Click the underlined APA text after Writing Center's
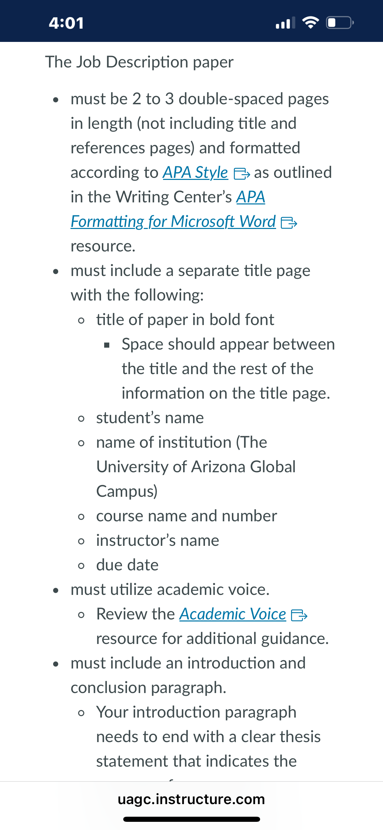Screen dimensions: 383x830 (x=251, y=197)
